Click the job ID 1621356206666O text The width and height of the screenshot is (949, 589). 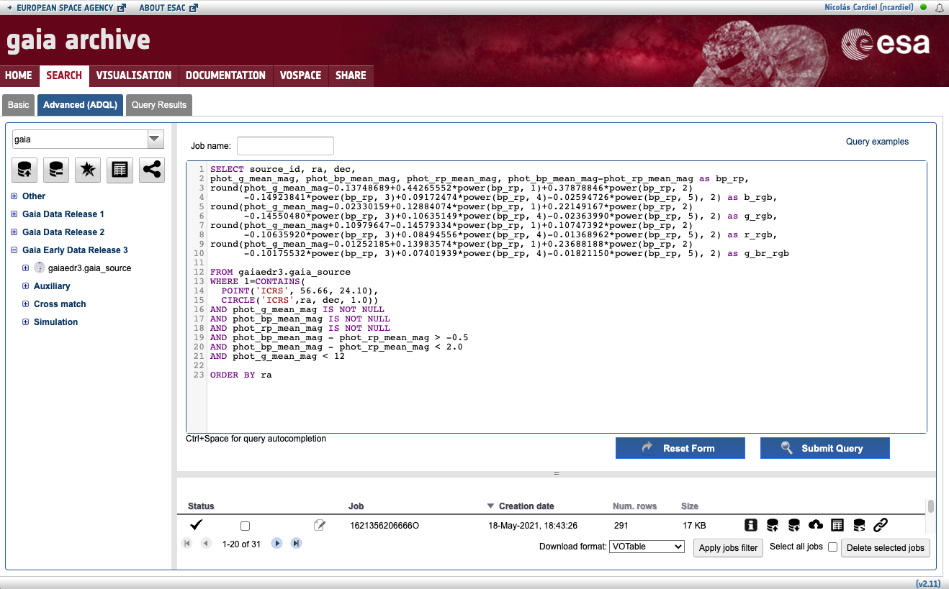pyautogui.click(x=384, y=526)
